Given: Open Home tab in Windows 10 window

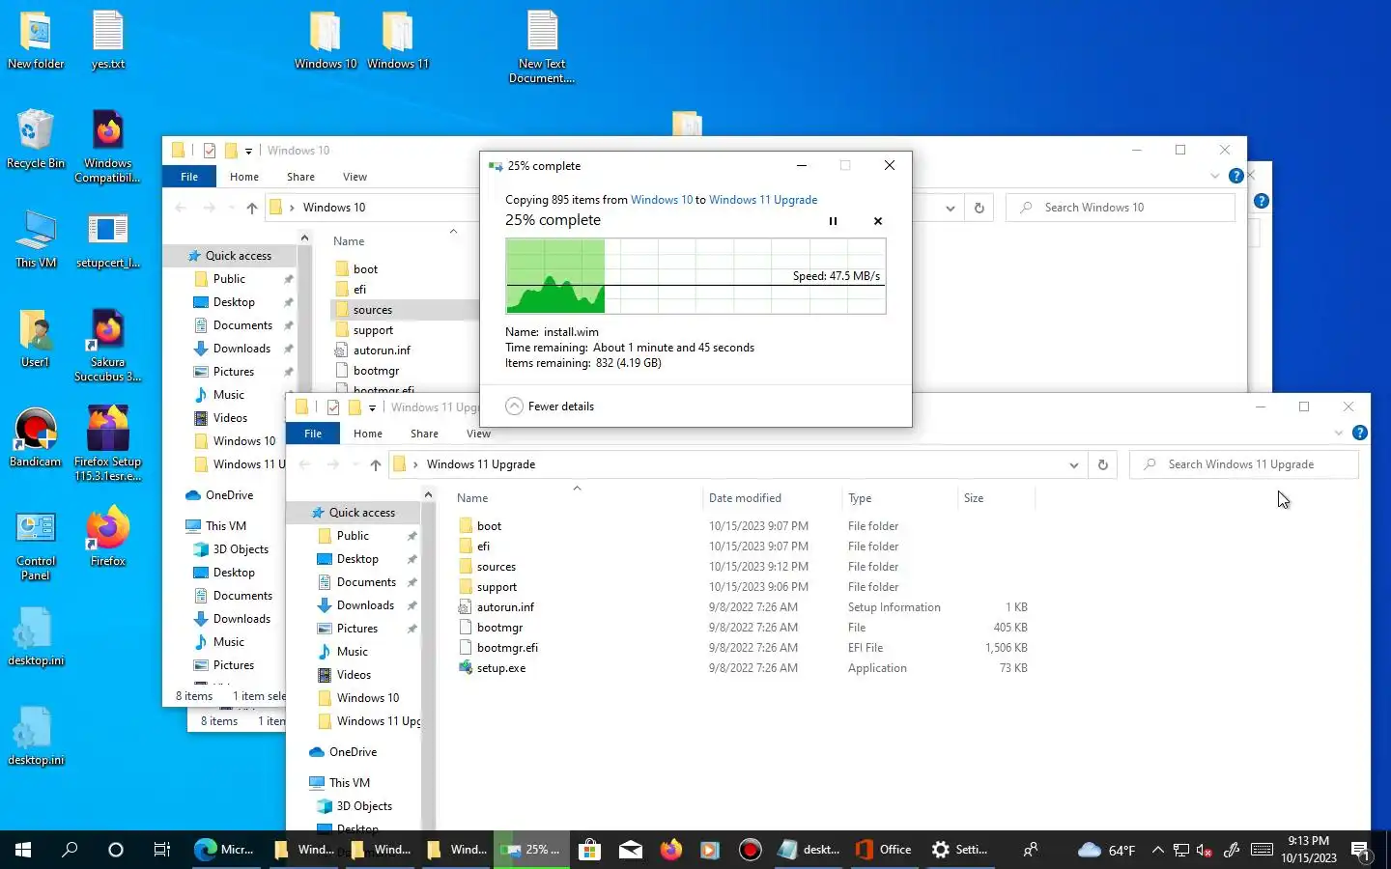Looking at the screenshot, I should pyautogui.click(x=244, y=177).
